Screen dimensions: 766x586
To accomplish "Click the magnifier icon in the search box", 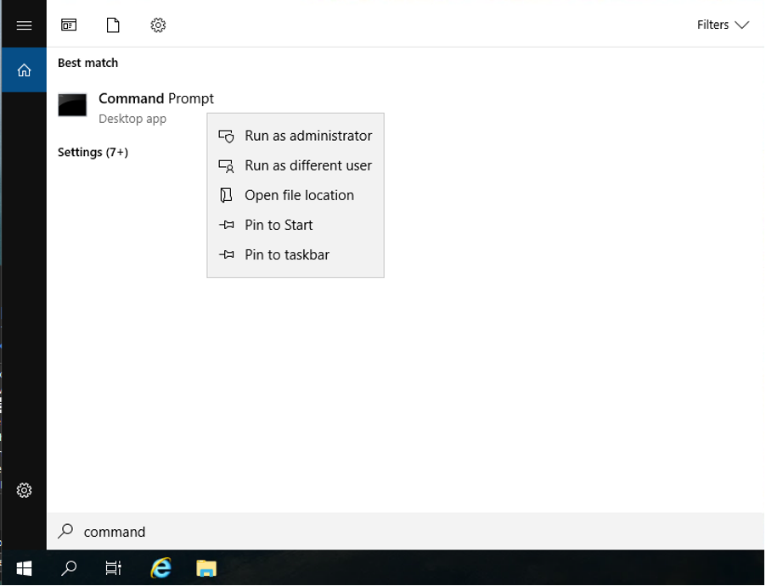I will (65, 532).
